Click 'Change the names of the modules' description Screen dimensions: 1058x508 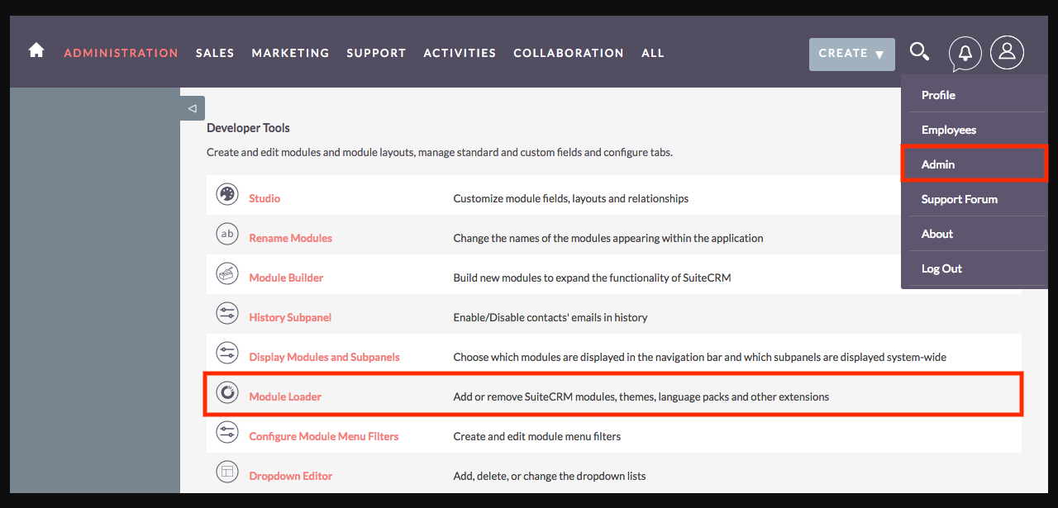tap(608, 238)
